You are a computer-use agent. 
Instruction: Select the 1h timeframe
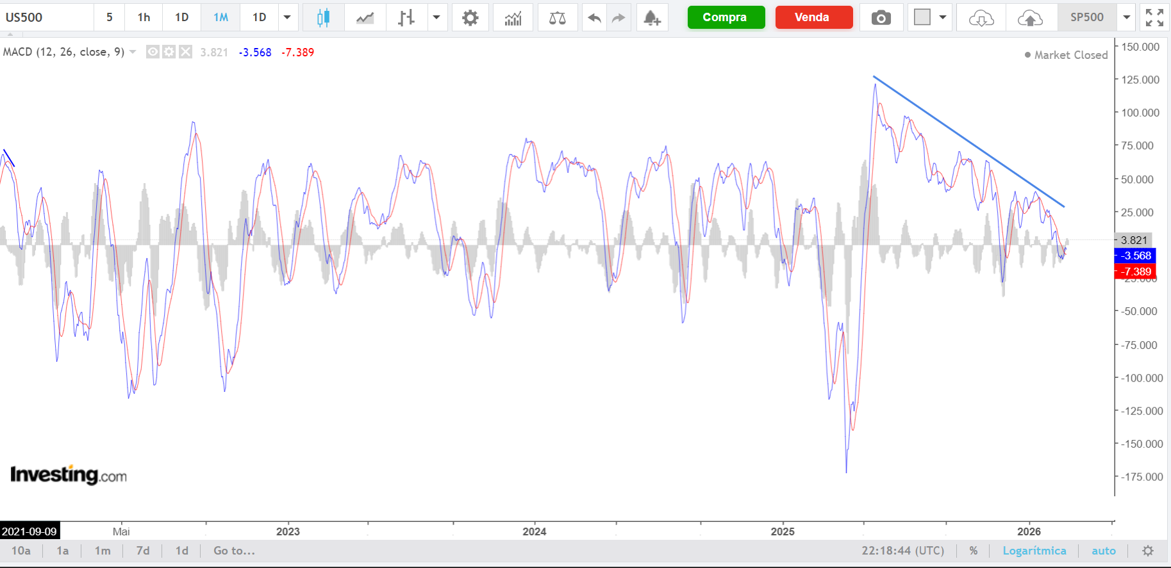tap(144, 17)
